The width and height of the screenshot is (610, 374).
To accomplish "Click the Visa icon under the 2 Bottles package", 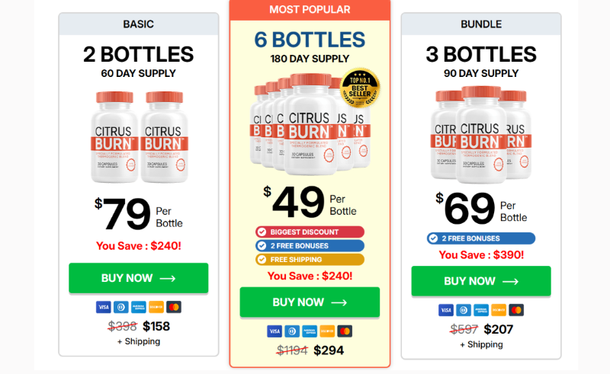I will click(x=103, y=307).
